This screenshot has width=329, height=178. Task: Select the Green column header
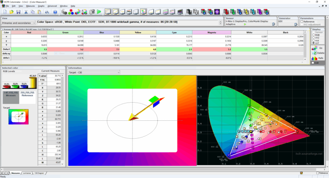[x=65, y=33]
